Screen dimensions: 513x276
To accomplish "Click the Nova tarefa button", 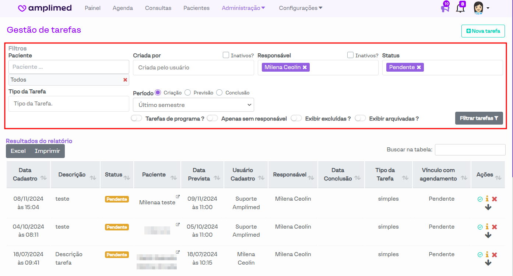I will click(x=483, y=31).
